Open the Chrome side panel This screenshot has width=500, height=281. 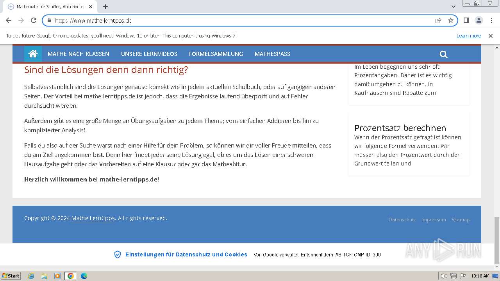coord(466,21)
